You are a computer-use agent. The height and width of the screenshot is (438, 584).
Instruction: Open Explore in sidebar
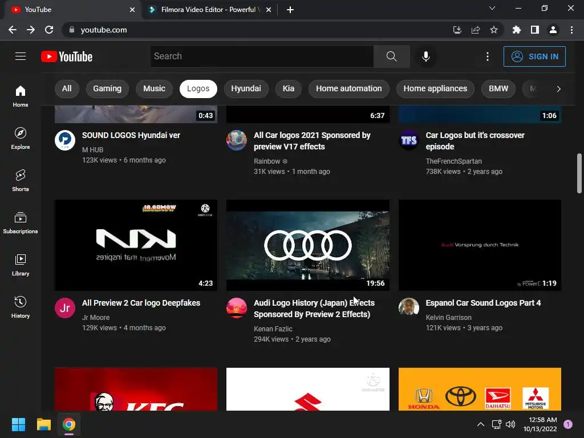pyautogui.click(x=21, y=138)
